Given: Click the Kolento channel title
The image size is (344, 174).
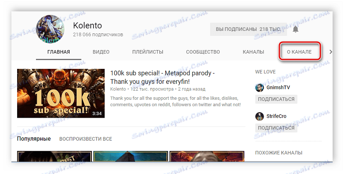Looking at the screenshot, I should [87, 25].
